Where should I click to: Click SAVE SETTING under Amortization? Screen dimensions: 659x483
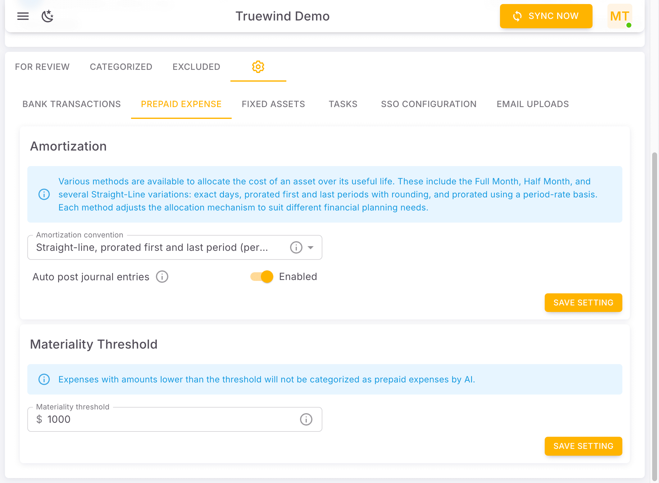click(x=583, y=303)
